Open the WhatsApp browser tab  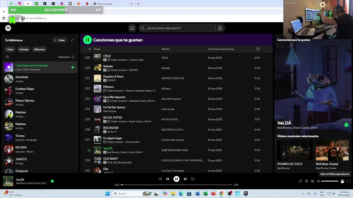coord(11,4)
